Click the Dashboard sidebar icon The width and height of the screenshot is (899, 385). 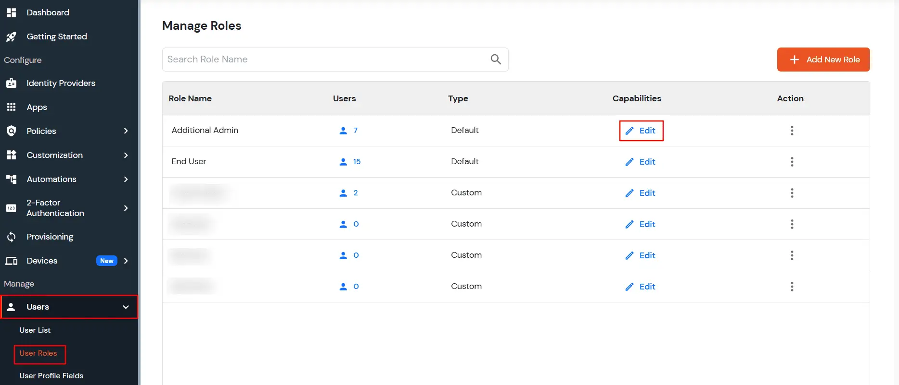pyautogui.click(x=12, y=12)
